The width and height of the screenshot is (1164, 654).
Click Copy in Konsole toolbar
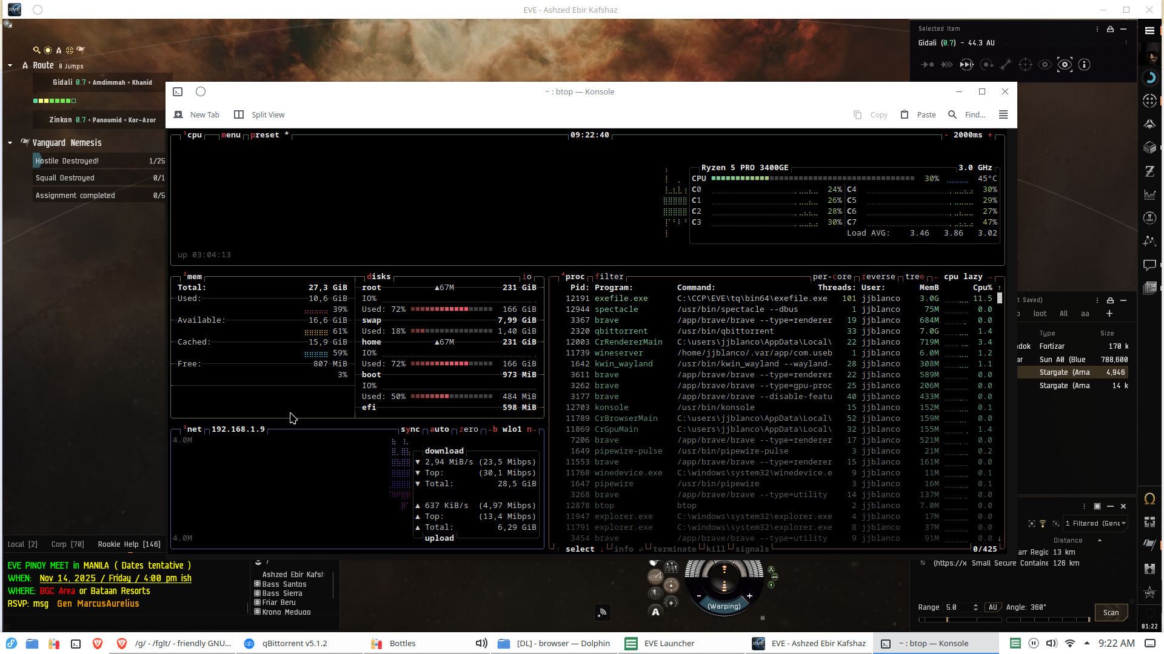click(x=871, y=114)
